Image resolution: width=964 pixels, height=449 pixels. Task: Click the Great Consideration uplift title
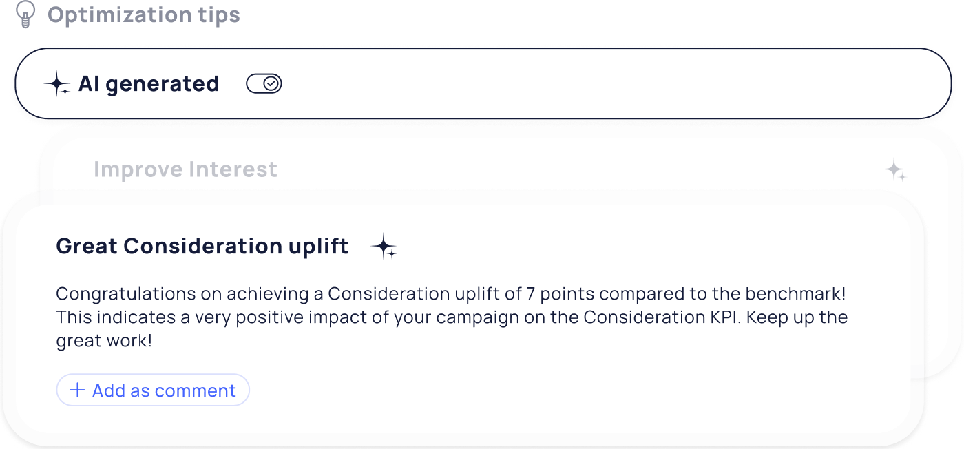point(202,246)
